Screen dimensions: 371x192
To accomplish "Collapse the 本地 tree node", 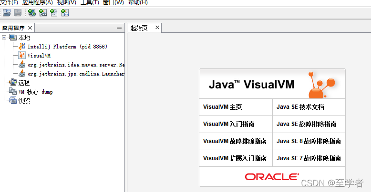I will 4,37.
